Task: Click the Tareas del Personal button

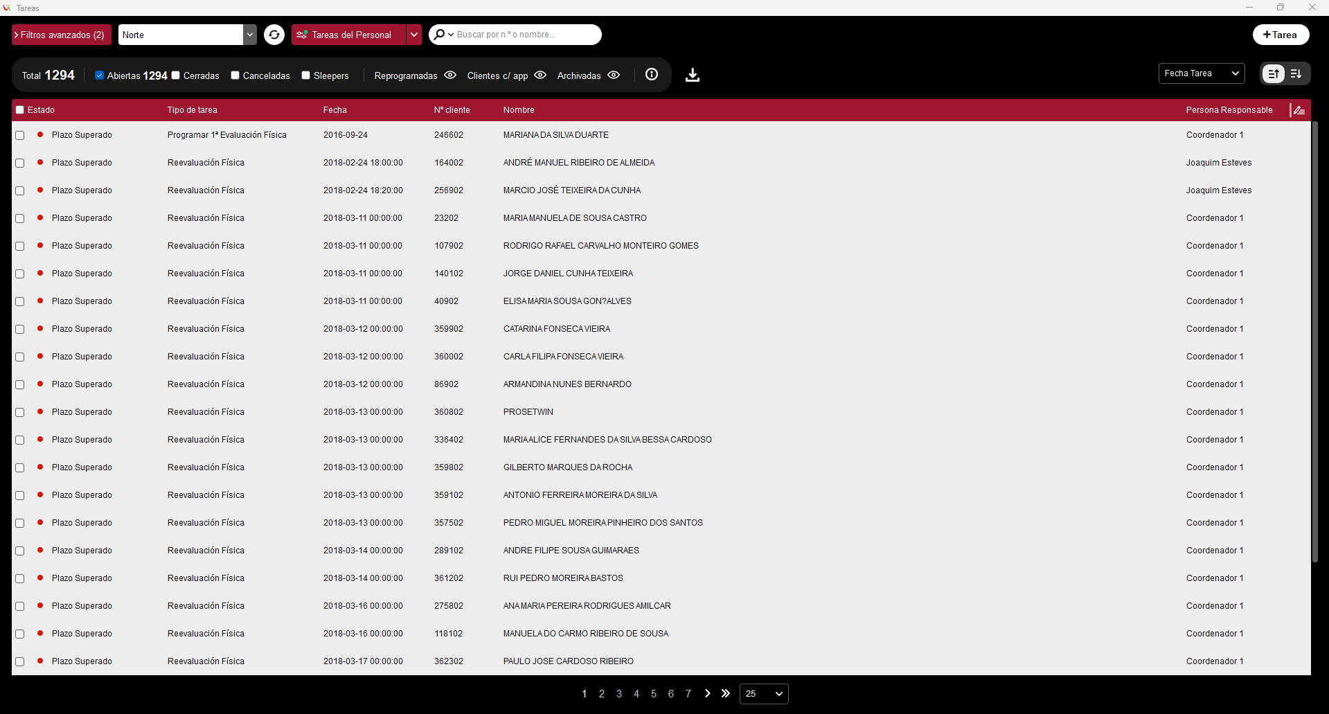Action: (348, 35)
